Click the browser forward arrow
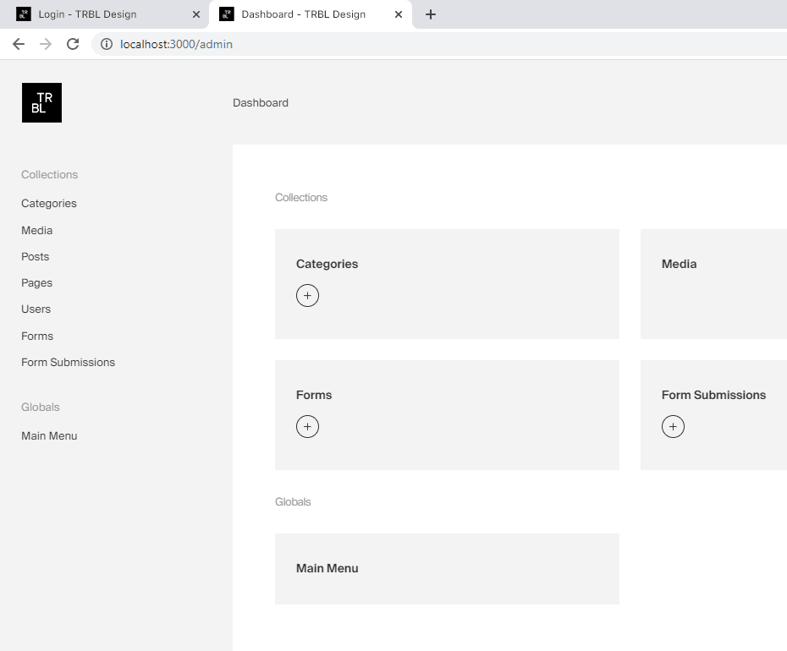The height and width of the screenshot is (651, 787). click(x=46, y=44)
